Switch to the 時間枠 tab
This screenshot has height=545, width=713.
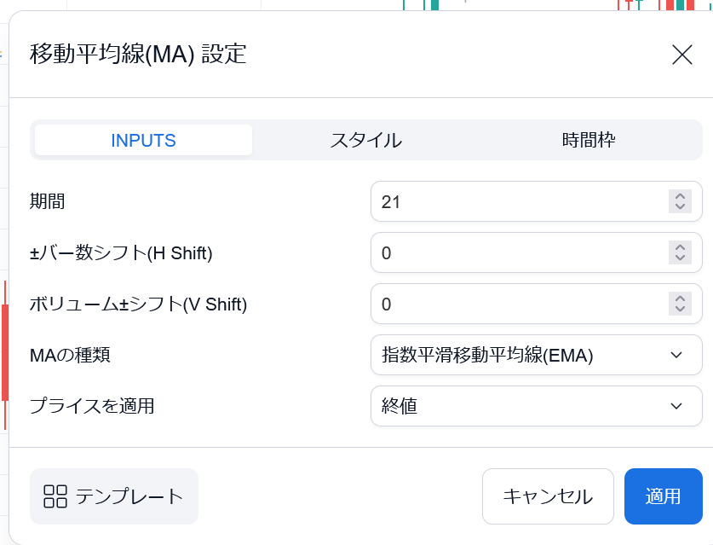click(588, 140)
